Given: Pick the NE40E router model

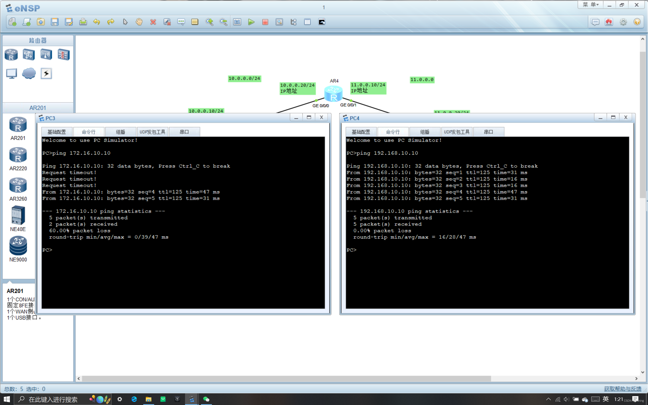Looking at the screenshot, I should 18,218.
